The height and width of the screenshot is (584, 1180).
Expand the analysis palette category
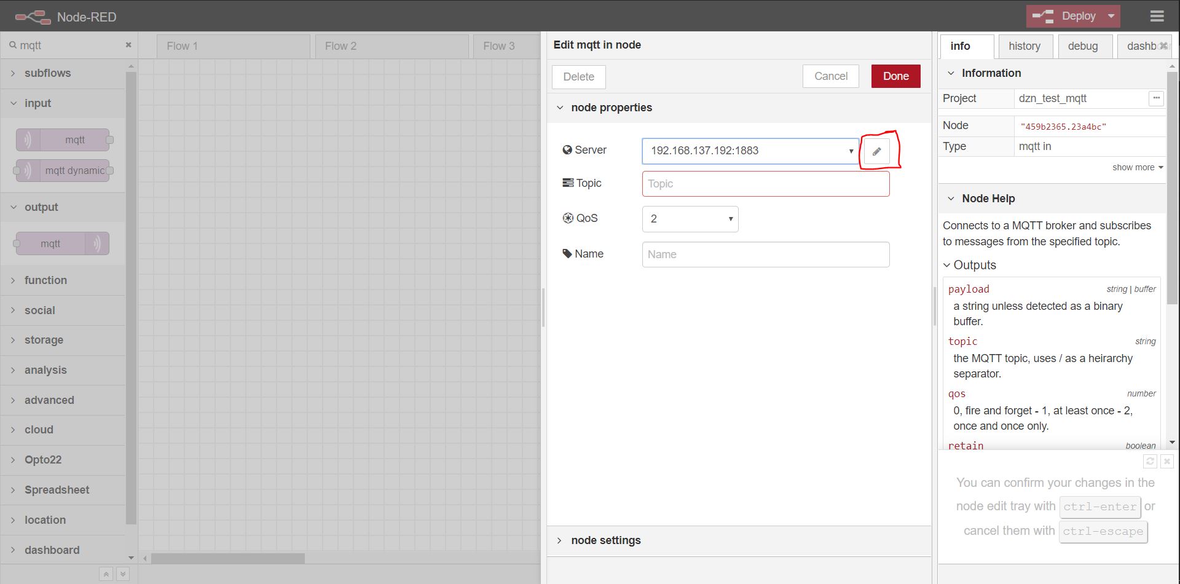[63, 370]
